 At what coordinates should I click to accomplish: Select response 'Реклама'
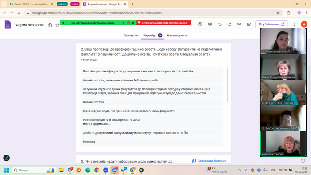coord(152,142)
